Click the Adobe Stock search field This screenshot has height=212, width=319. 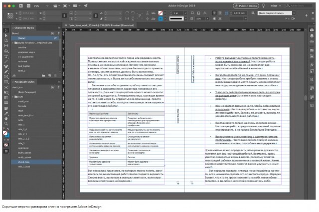coord(299,6)
